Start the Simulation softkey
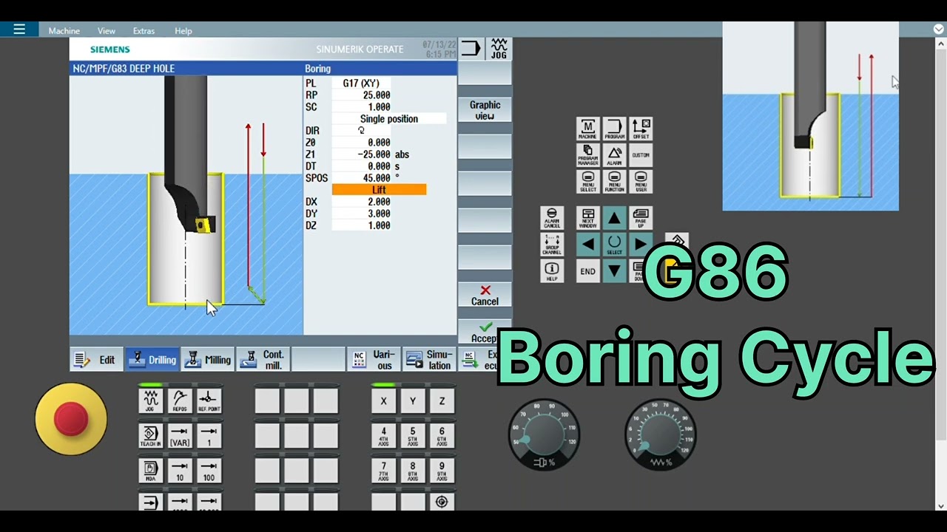 (429, 360)
